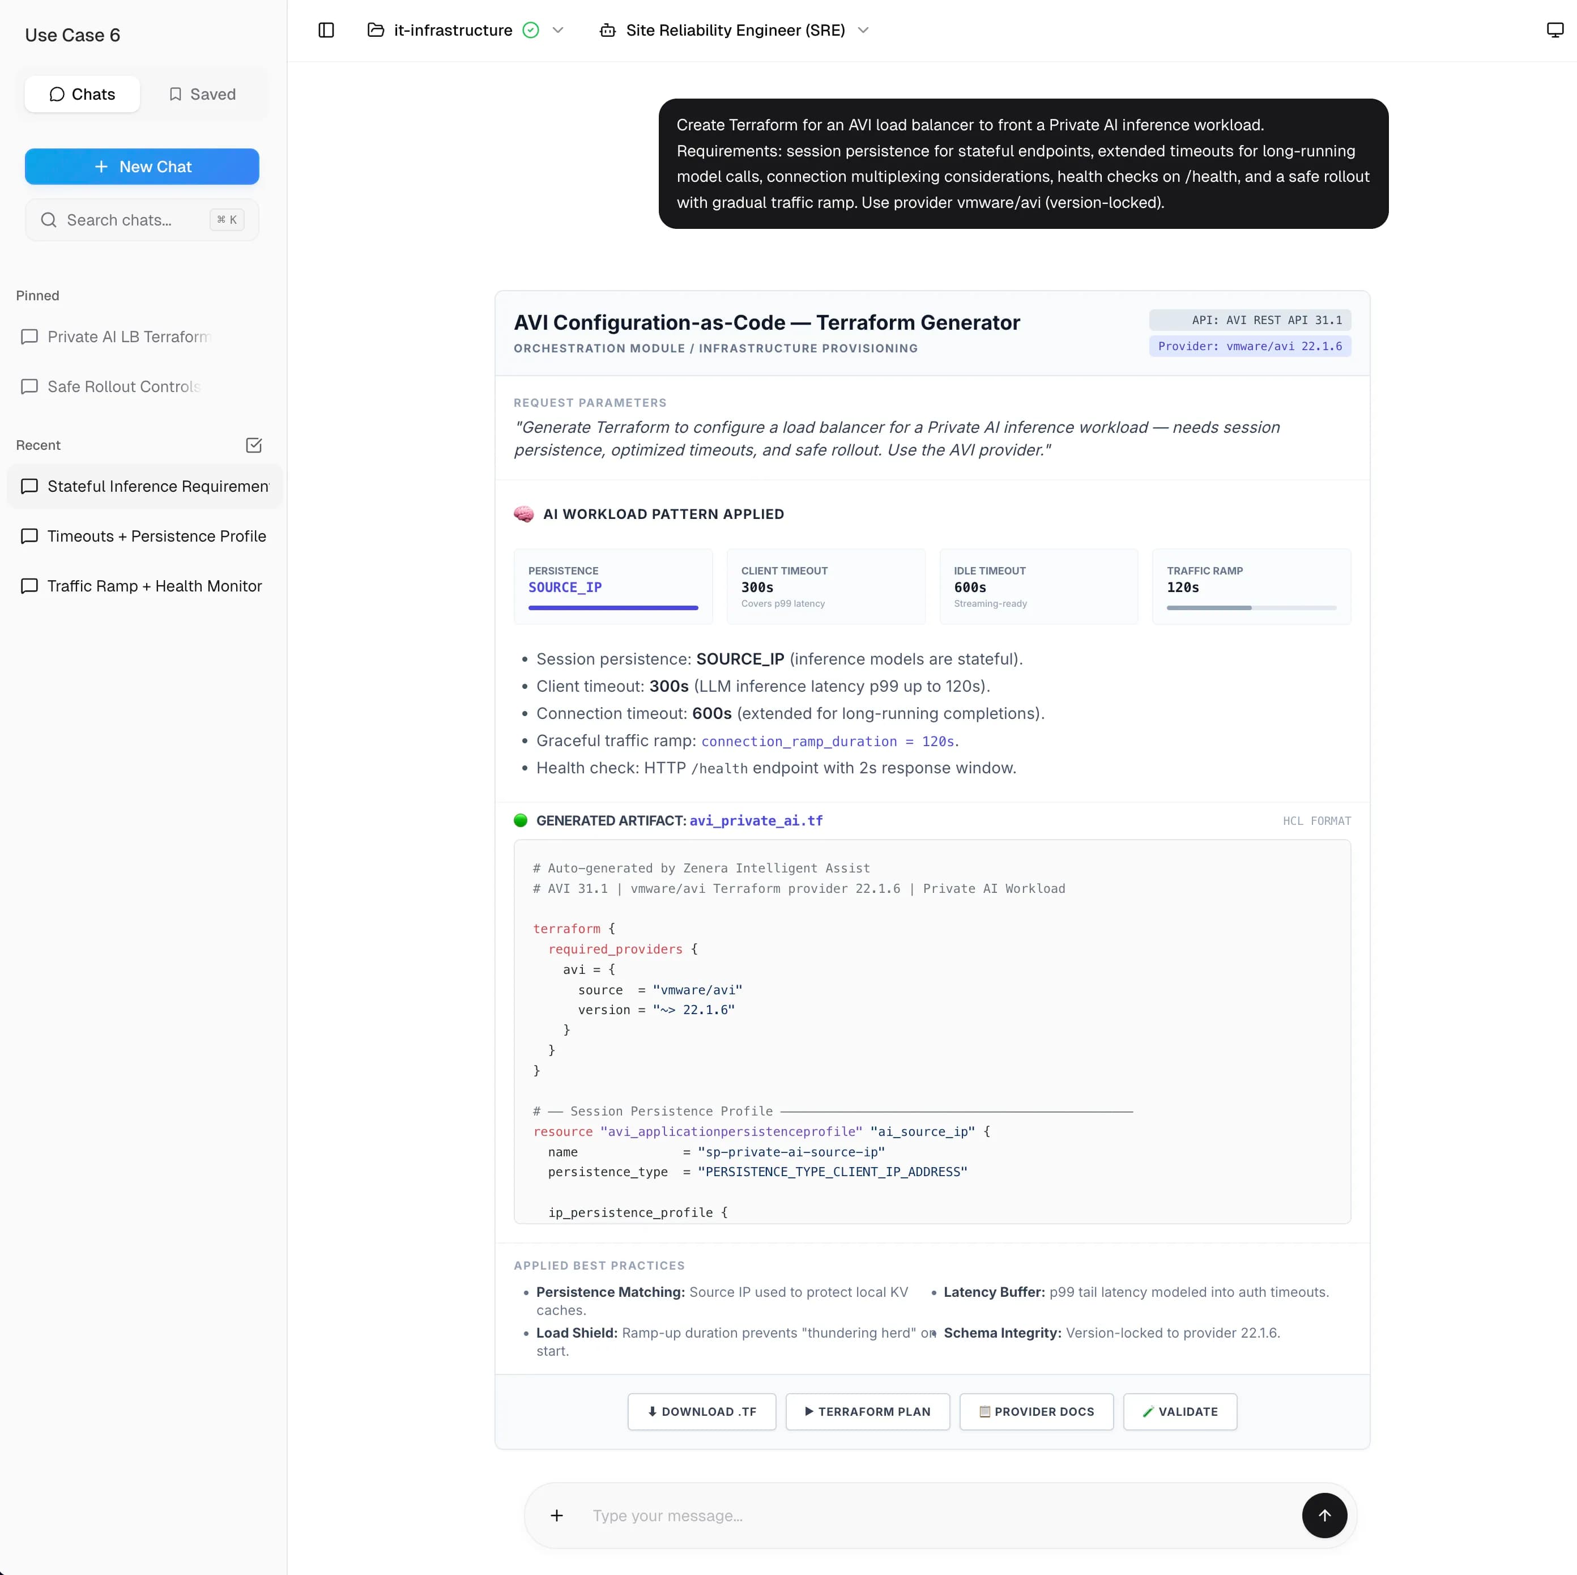Click the bookmark icon on the Saved button
Viewport: 1577px width, 1575px height.
[x=176, y=94]
